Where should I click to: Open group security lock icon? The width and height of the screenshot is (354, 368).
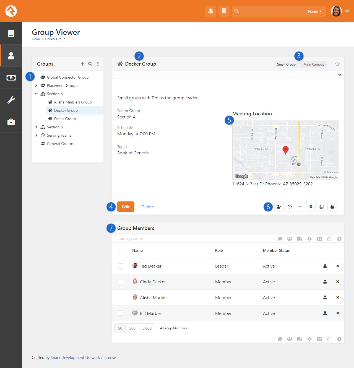click(x=332, y=207)
